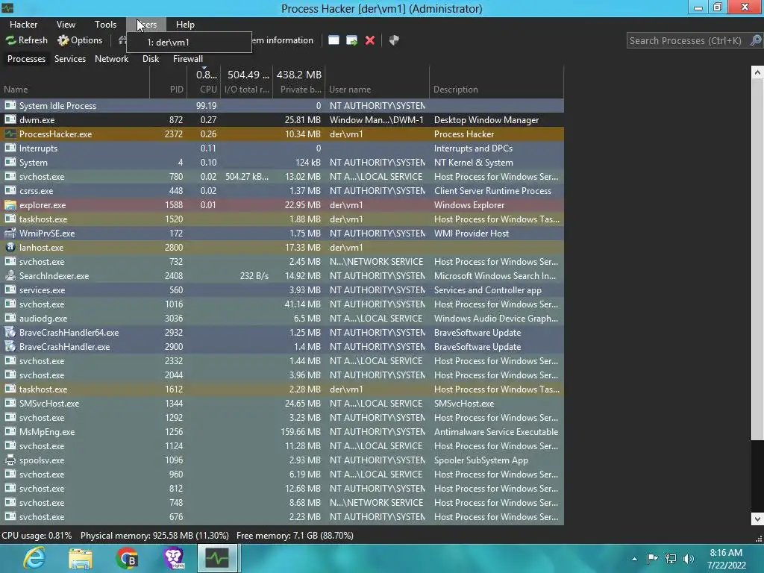Viewport: 764px width, 573px height.
Task: Click the Refresh toolbar button
Action: 27,40
